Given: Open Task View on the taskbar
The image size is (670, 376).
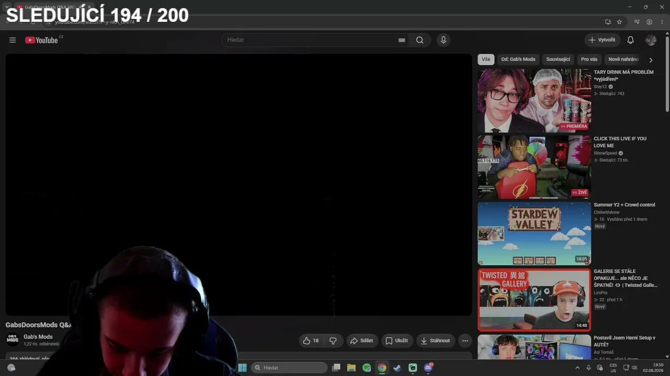Looking at the screenshot, I should 336,368.
